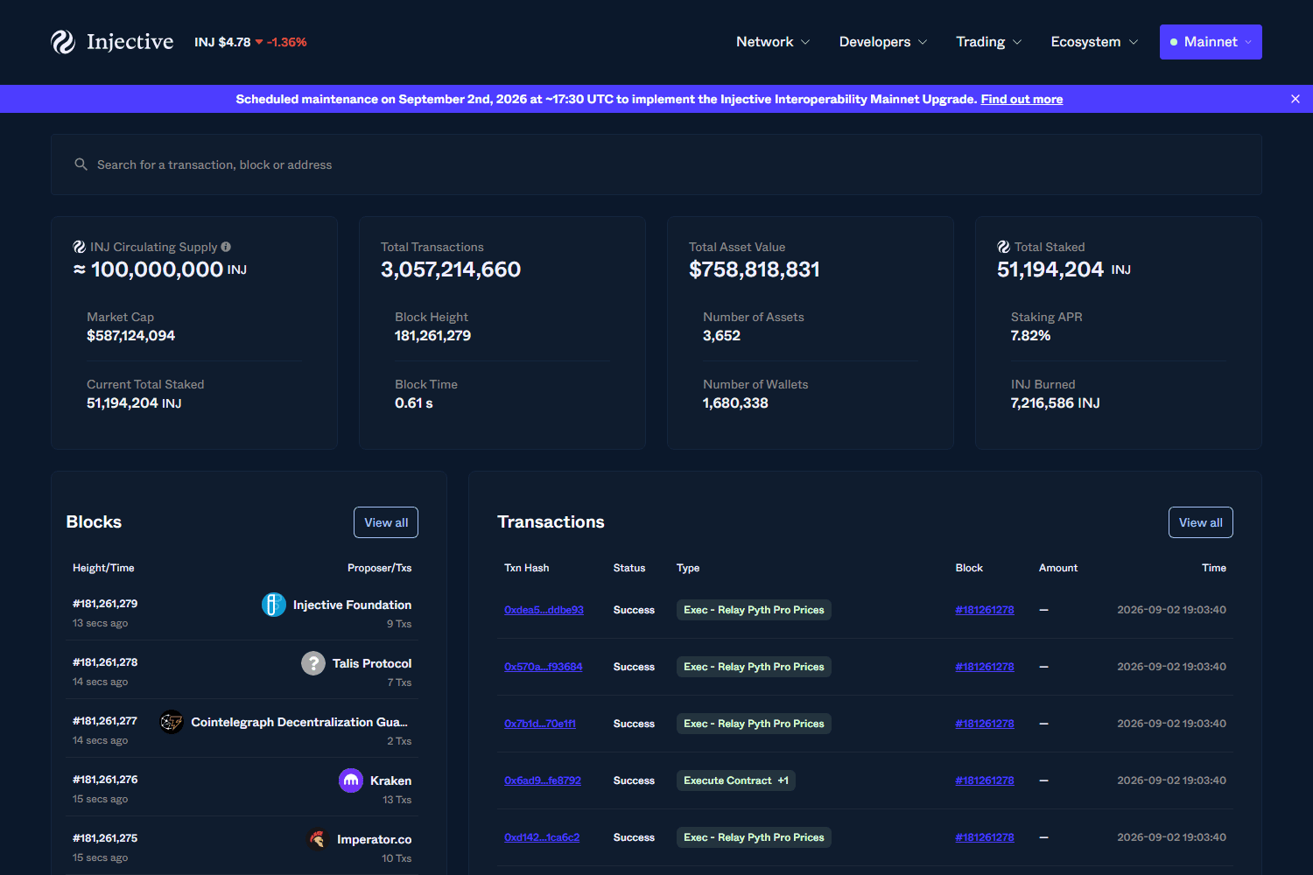The height and width of the screenshot is (875, 1313).
Task: Click the Status column header
Action: (629, 568)
